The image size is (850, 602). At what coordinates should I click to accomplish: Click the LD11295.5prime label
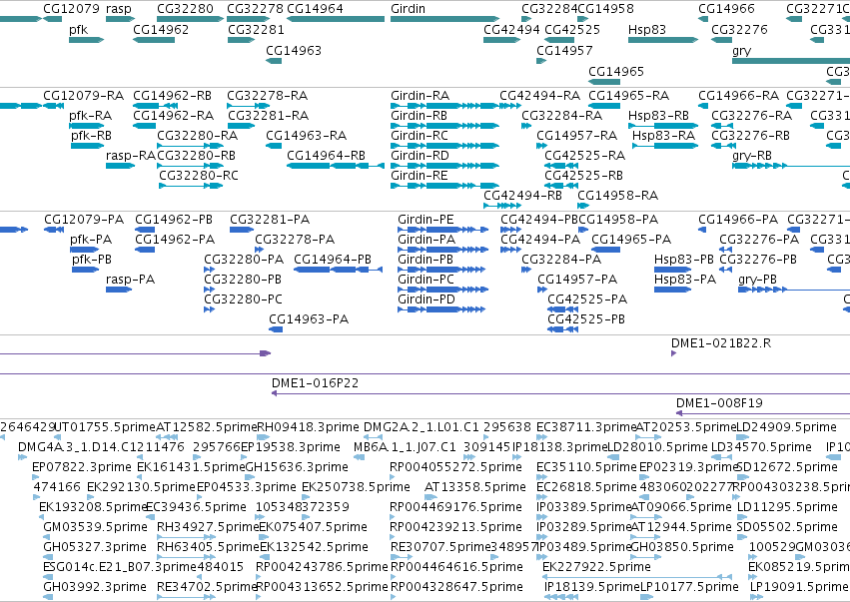[787, 506]
